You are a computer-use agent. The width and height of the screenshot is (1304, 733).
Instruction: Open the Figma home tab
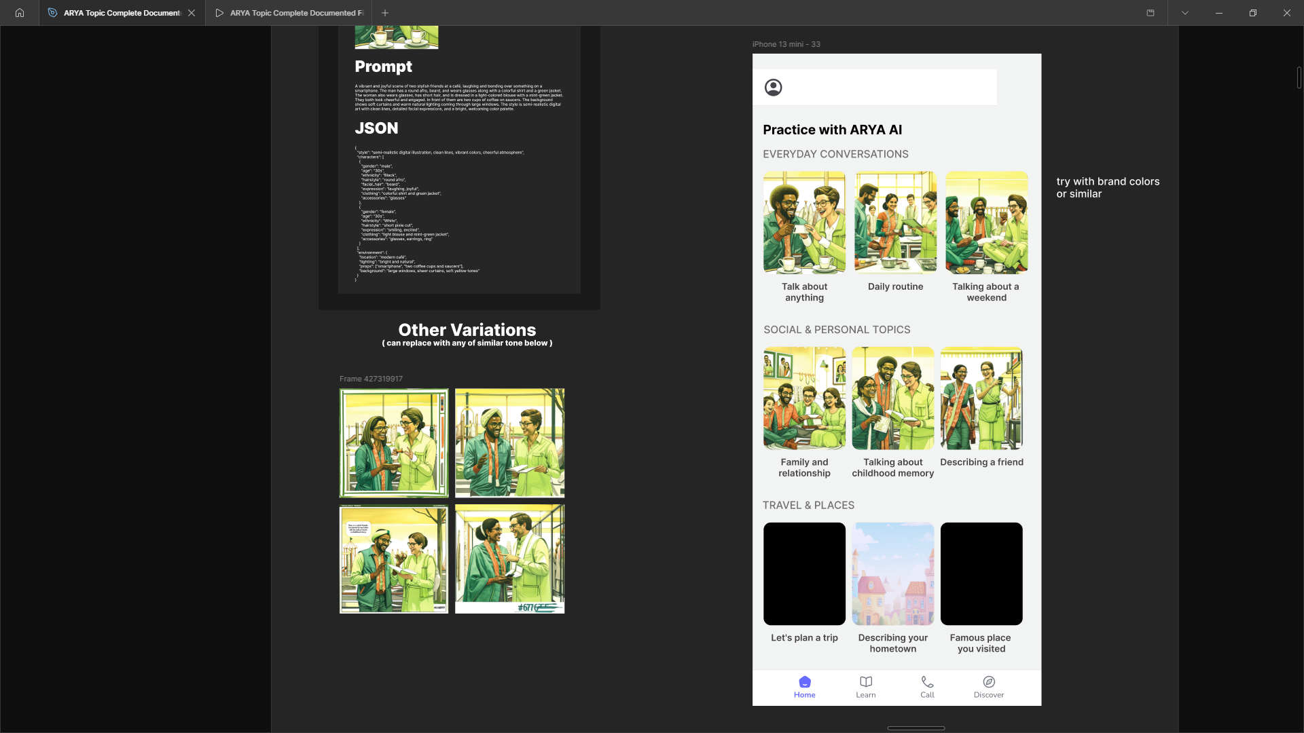coord(20,13)
